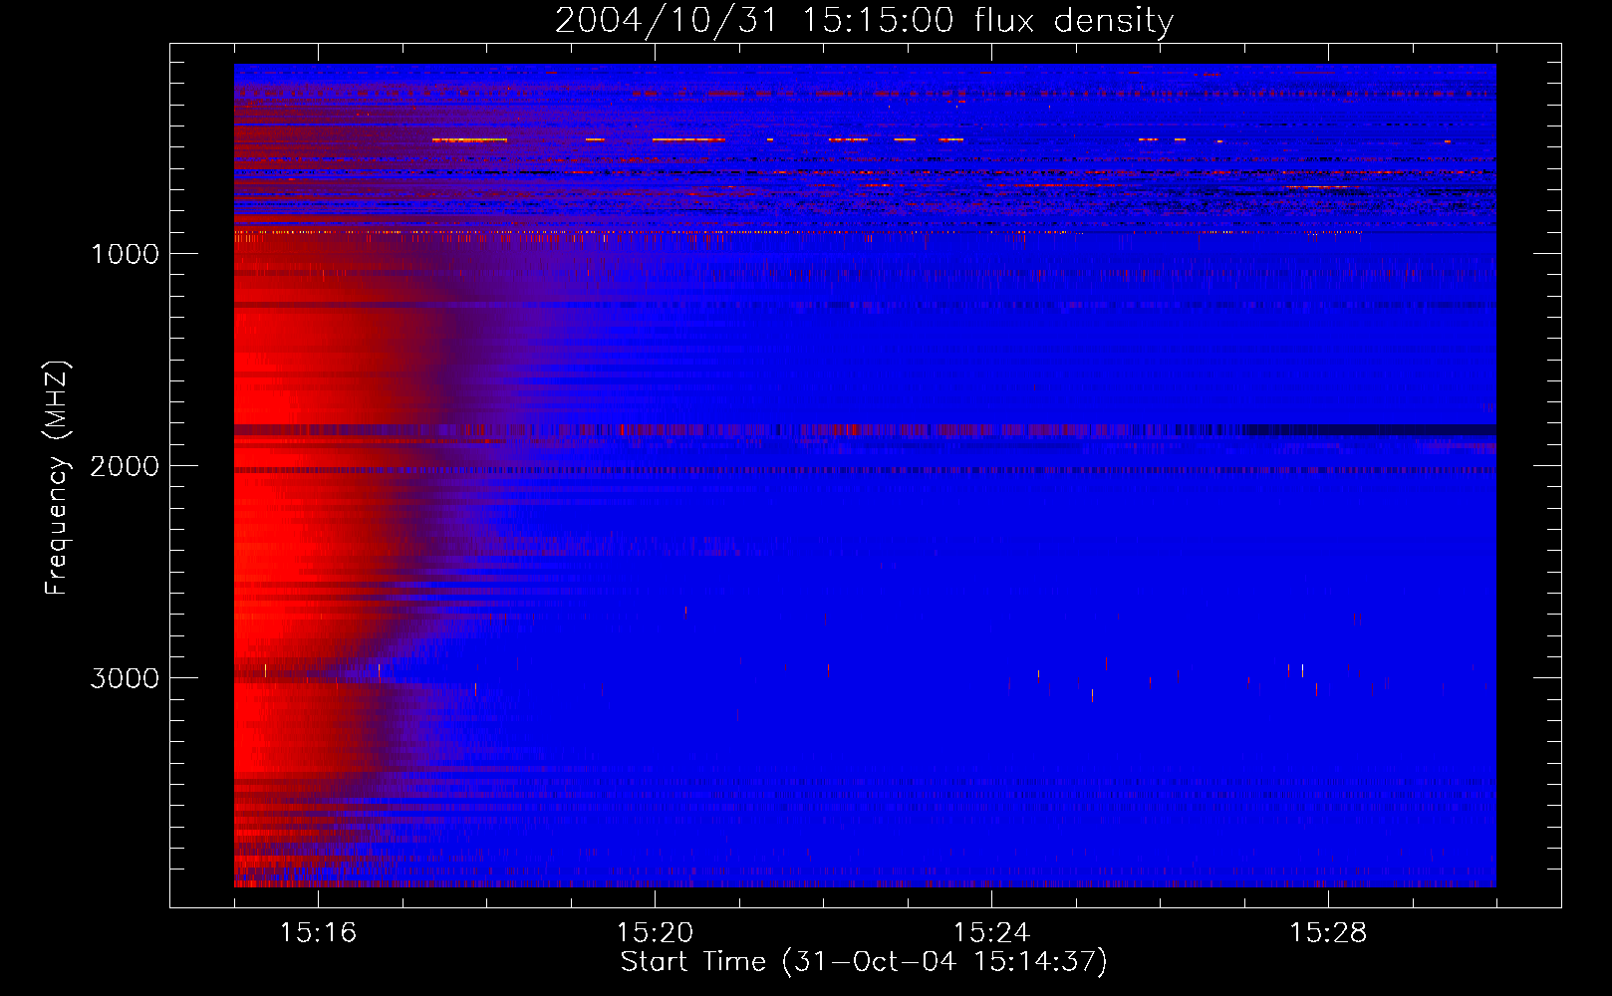The image size is (1612, 996).
Task: Click the 2000 frequency tick label
Action: (125, 466)
